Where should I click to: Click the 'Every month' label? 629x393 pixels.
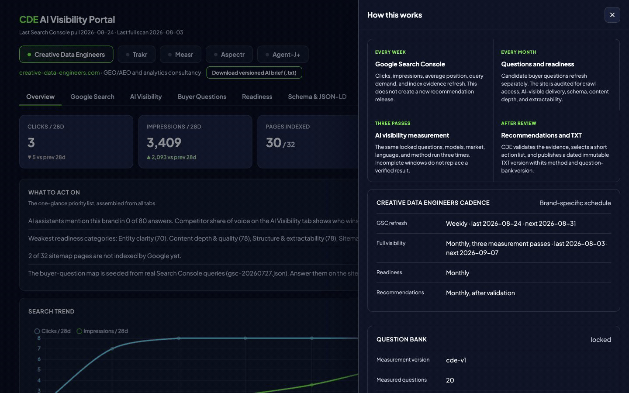coord(518,52)
